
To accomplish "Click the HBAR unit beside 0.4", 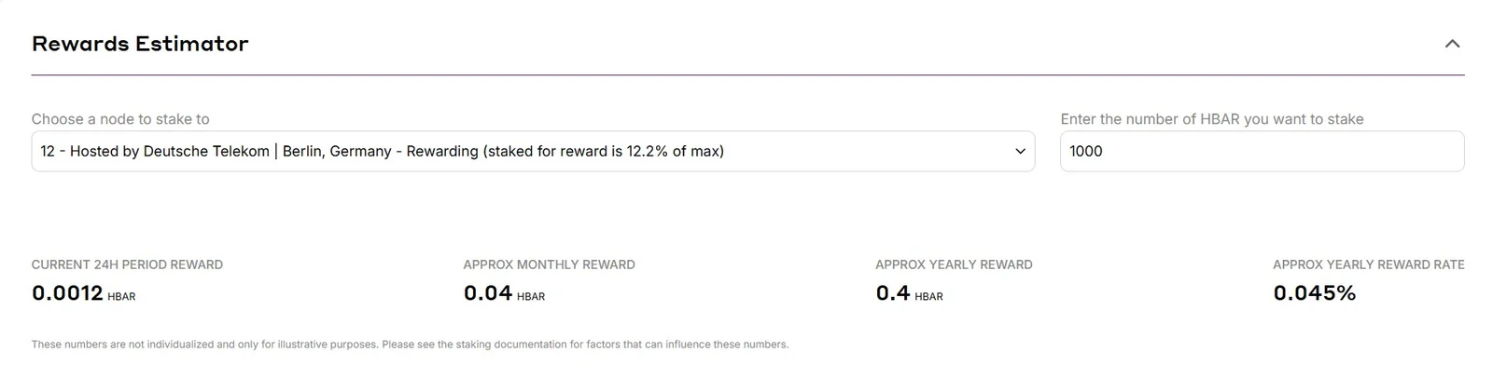I will 928,297.
